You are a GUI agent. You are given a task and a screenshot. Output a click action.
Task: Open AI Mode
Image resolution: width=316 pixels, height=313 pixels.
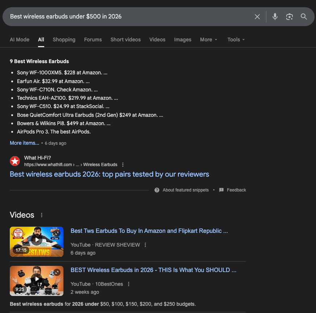(x=19, y=40)
